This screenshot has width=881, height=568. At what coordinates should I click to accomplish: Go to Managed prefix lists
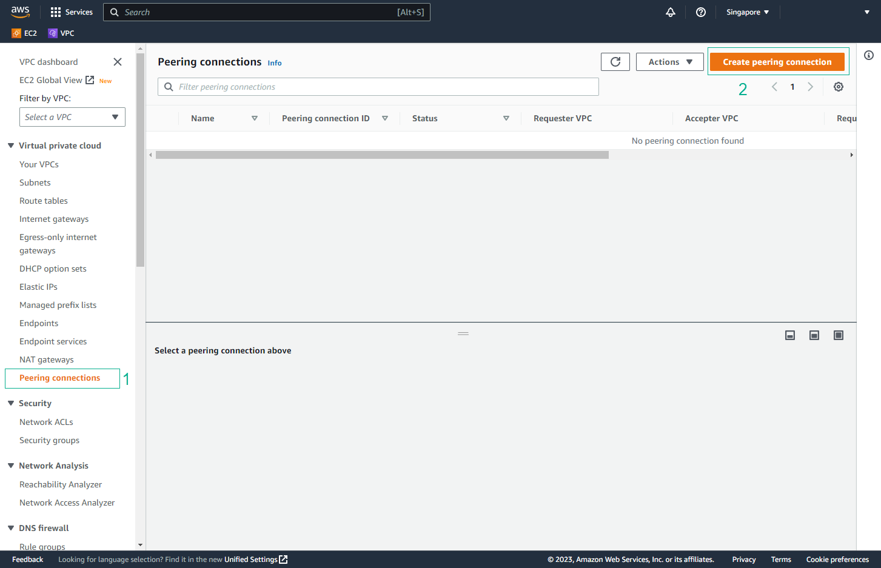(x=58, y=305)
